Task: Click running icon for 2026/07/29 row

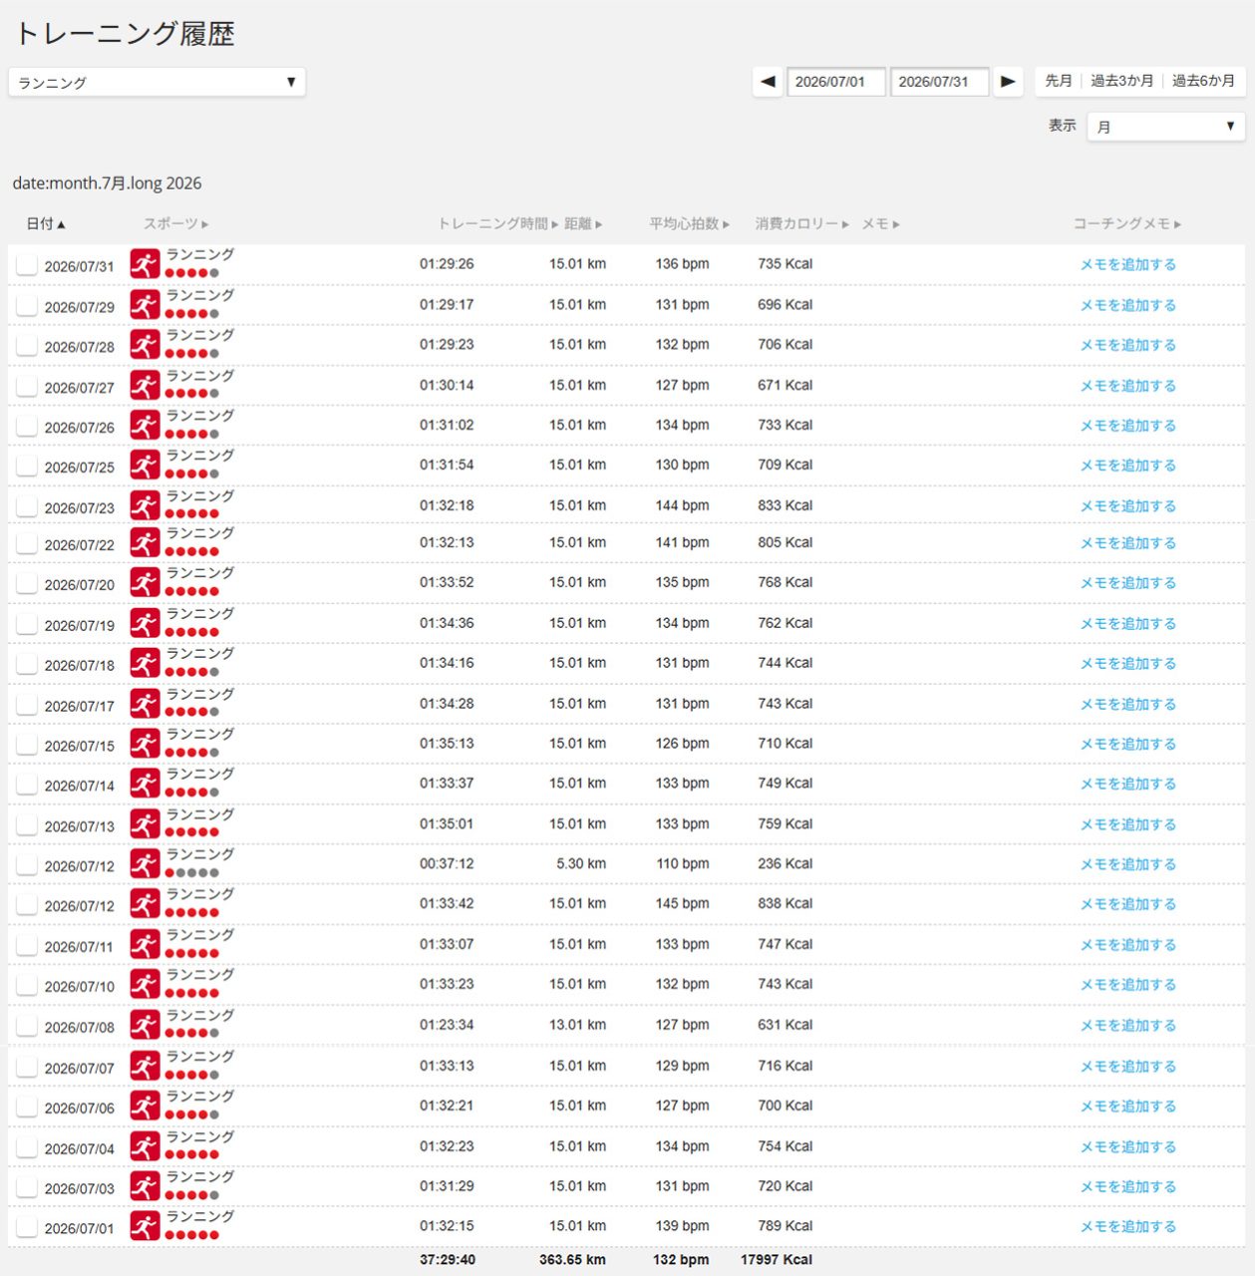Action: (146, 305)
